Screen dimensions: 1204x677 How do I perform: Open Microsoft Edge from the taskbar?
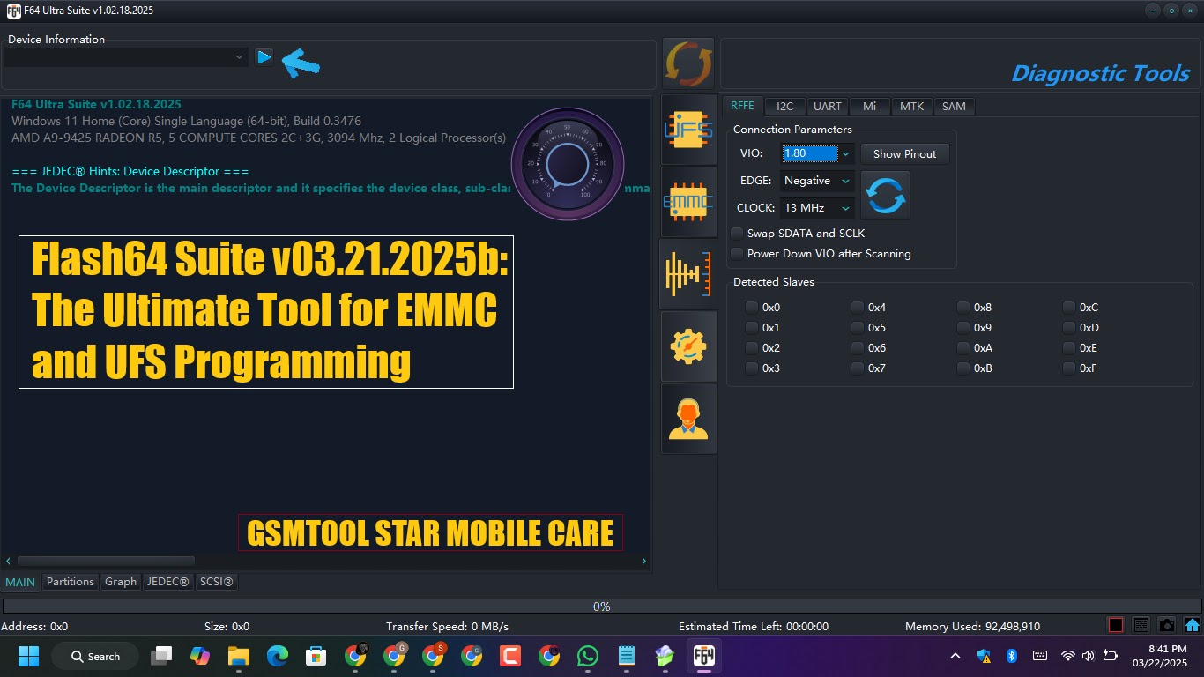[x=278, y=656]
